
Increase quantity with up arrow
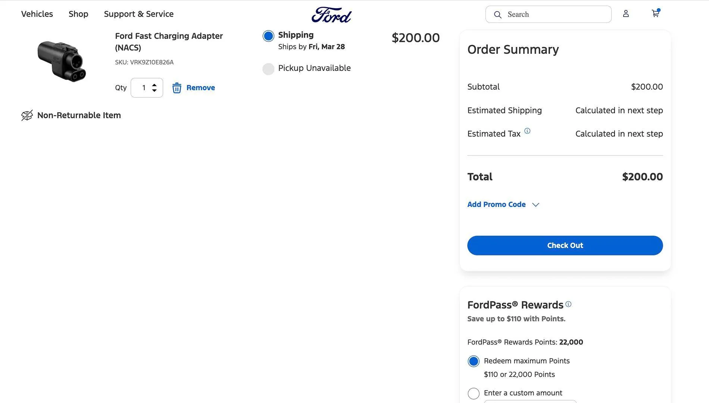point(154,85)
